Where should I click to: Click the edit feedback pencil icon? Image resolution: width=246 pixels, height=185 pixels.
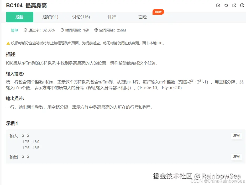tap(218, 5)
